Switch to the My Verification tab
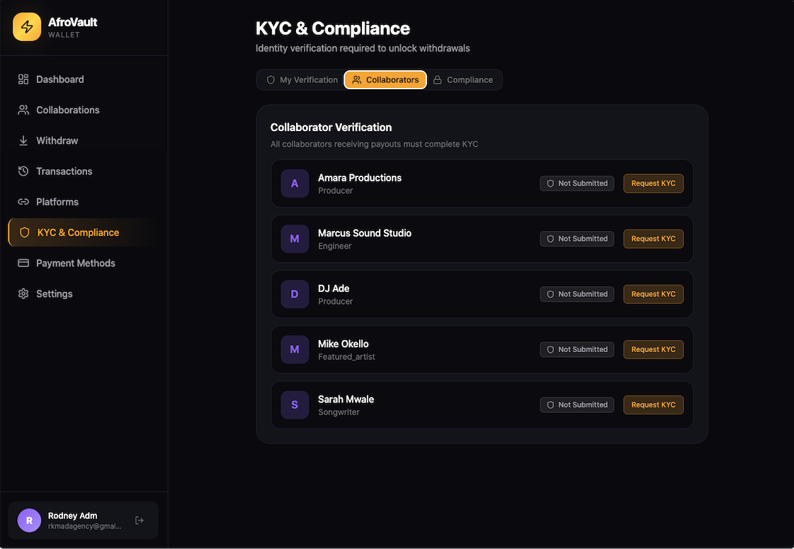Screen dimensions: 794x549 point(302,80)
